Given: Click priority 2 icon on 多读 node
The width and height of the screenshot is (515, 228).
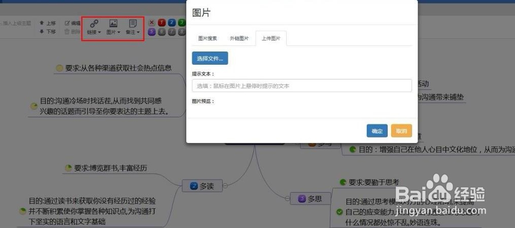Looking at the screenshot, I should click(194, 186).
